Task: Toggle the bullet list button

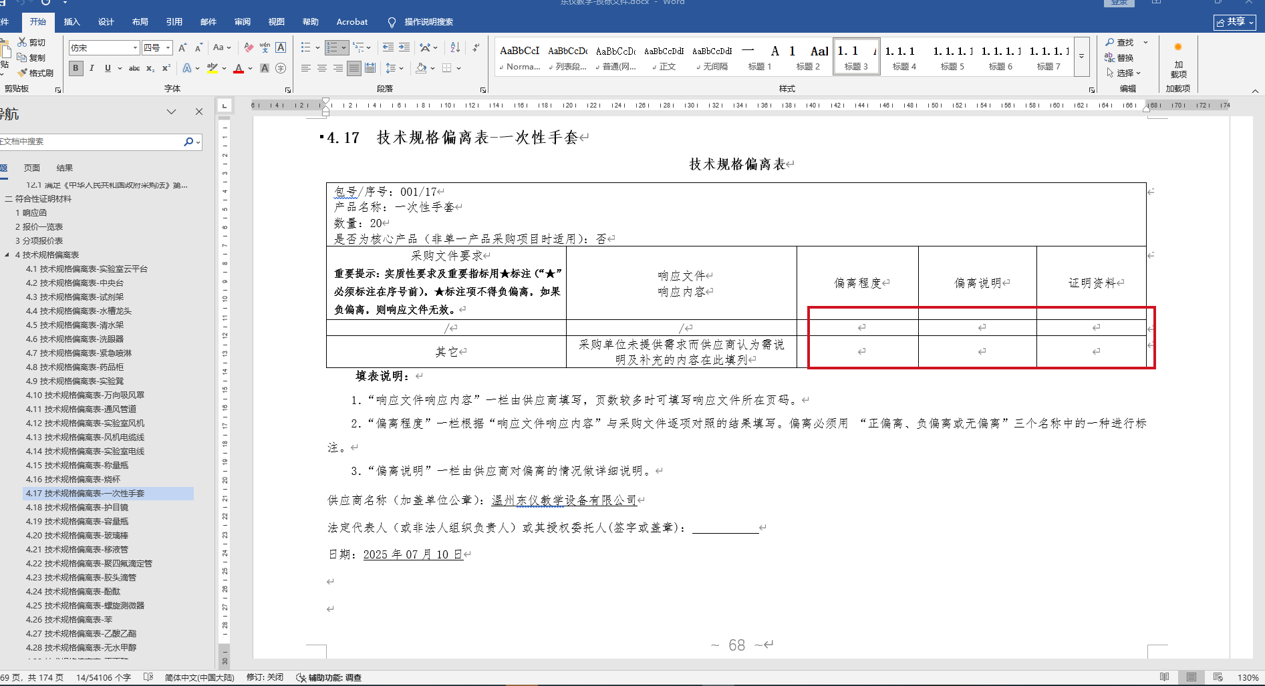Action: pyautogui.click(x=306, y=47)
